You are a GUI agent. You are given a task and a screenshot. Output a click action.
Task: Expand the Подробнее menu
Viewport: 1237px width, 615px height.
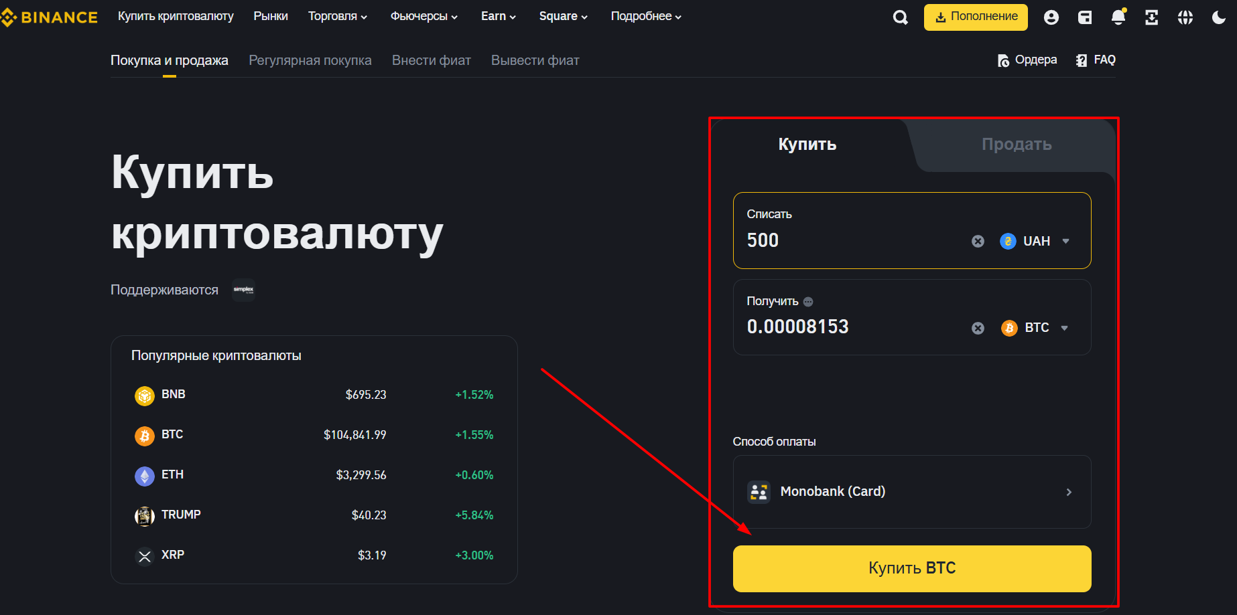tap(646, 16)
